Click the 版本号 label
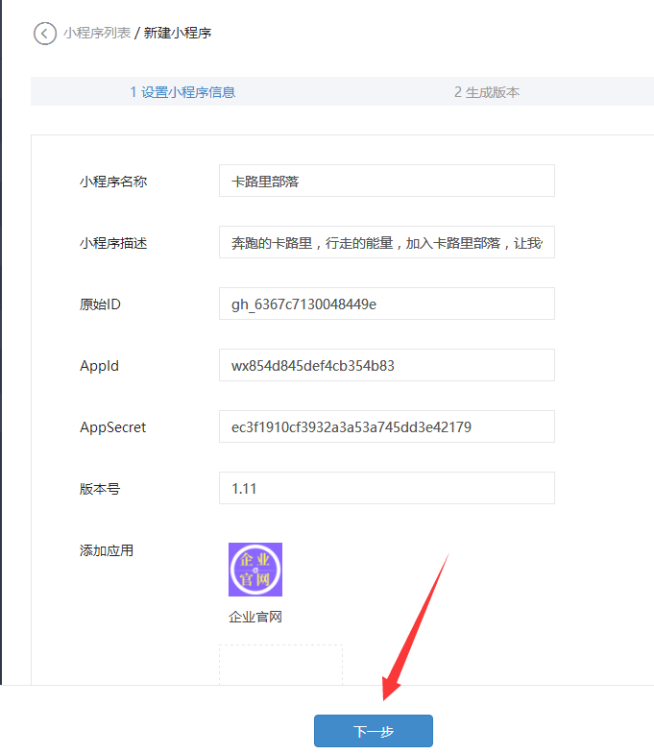The width and height of the screenshot is (654, 754). [100, 489]
